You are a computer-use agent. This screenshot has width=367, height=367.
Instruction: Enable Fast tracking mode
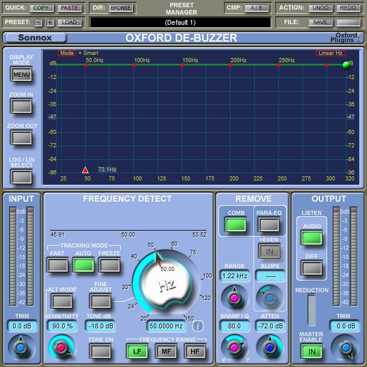click(x=58, y=265)
